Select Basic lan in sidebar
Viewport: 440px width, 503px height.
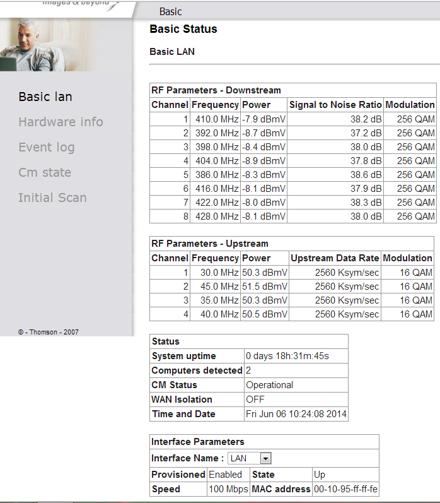[45, 97]
